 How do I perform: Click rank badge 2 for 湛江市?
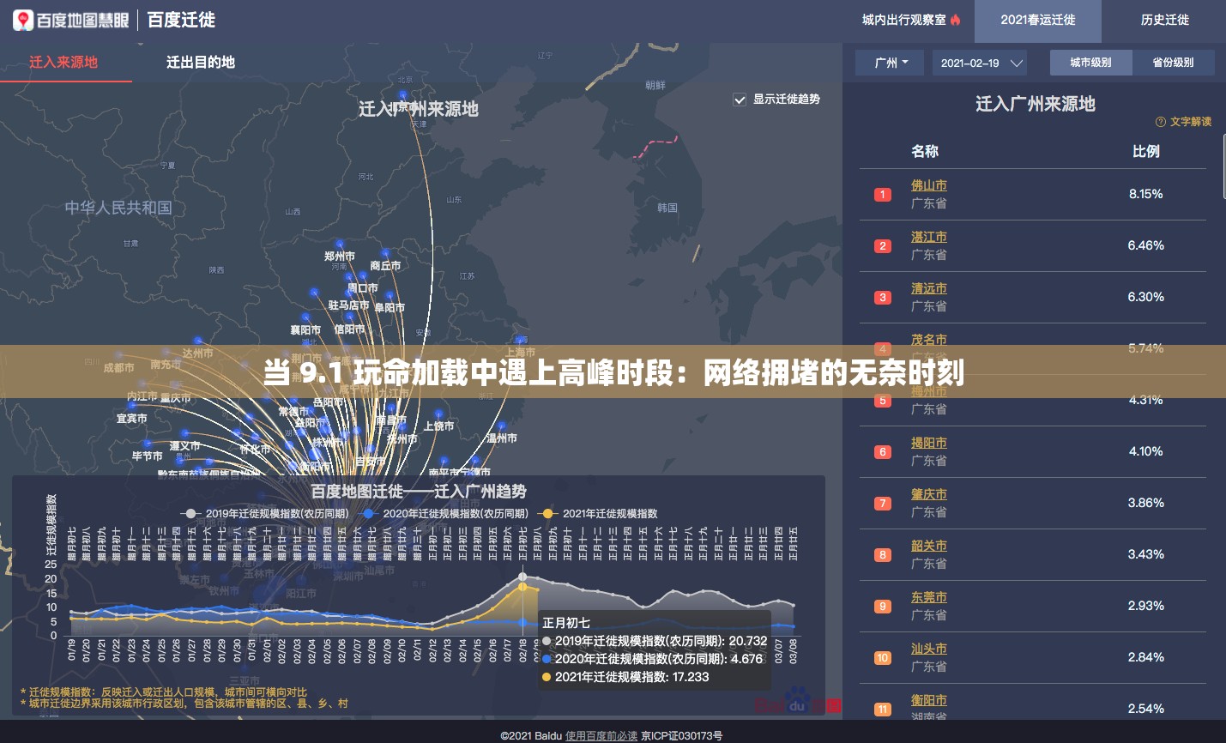(883, 246)
